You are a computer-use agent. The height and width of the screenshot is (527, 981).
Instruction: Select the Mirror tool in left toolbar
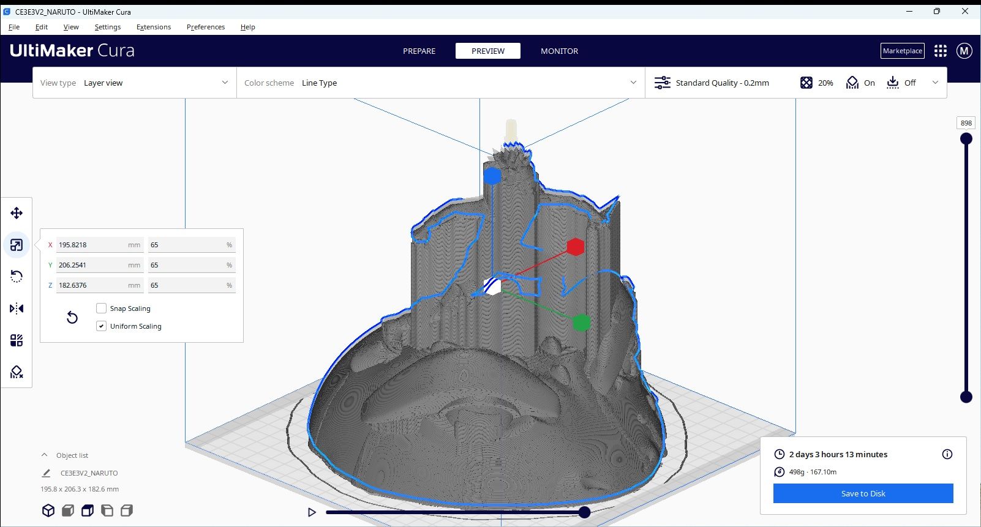17,308
